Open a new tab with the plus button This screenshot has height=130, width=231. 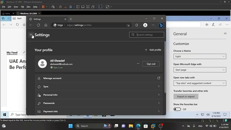(x=71, y=19)
